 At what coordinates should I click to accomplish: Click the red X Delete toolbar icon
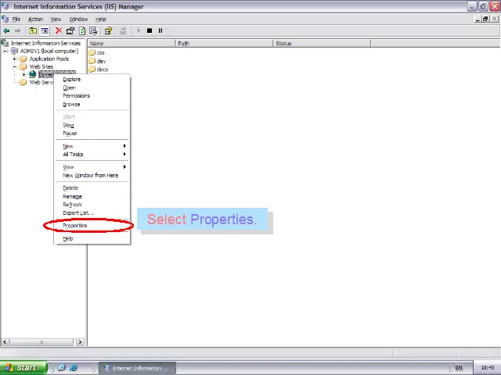click(59, 30)
